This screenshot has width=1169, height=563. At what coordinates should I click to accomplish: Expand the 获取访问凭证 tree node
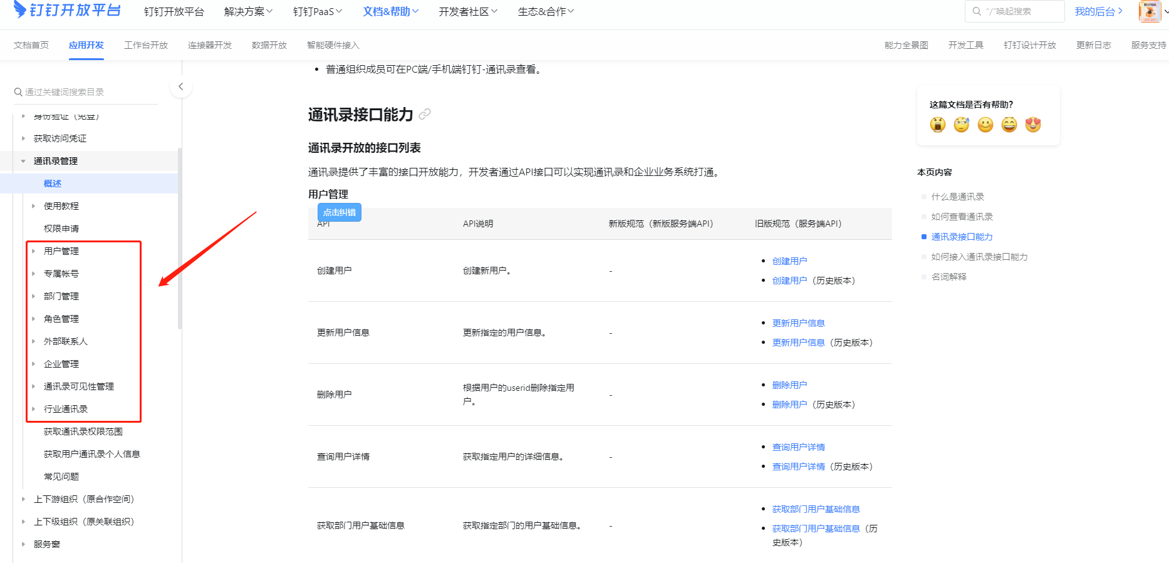coord(23,138)
